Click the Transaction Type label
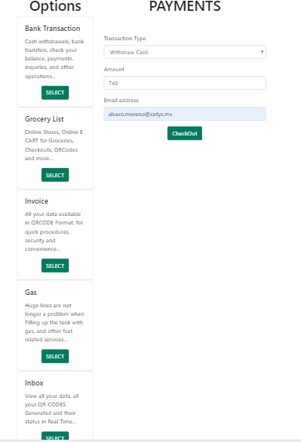The width and height of the screenshot is (301, 442). pyautogui.click(x=125, y=39)
